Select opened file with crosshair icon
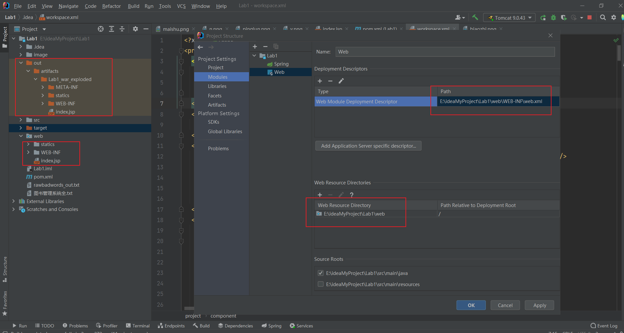The image size is (624, 333). (101, 29)
